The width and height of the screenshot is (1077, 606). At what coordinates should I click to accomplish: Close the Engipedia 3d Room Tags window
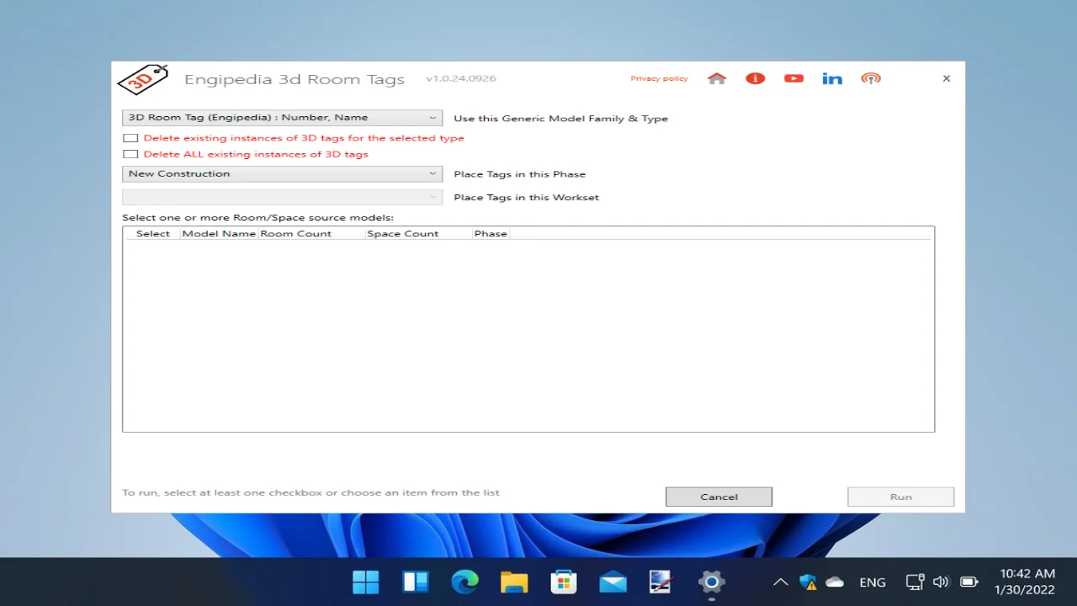click(x=947, y=78)
